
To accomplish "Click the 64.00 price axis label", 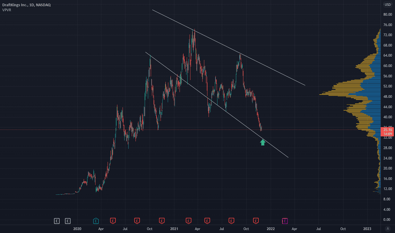I will click(387, 55).
